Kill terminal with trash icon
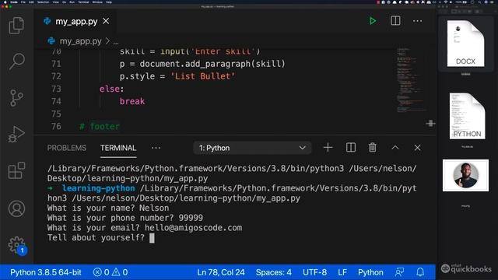This screenshot has width=498, height=280. point(373,148)
